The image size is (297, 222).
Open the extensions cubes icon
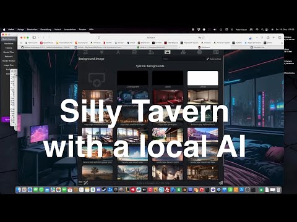[183, 52]
